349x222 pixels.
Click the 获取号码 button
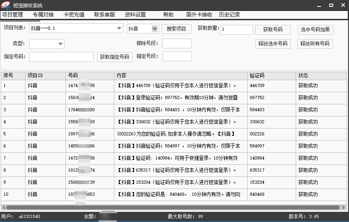[273, 29]
